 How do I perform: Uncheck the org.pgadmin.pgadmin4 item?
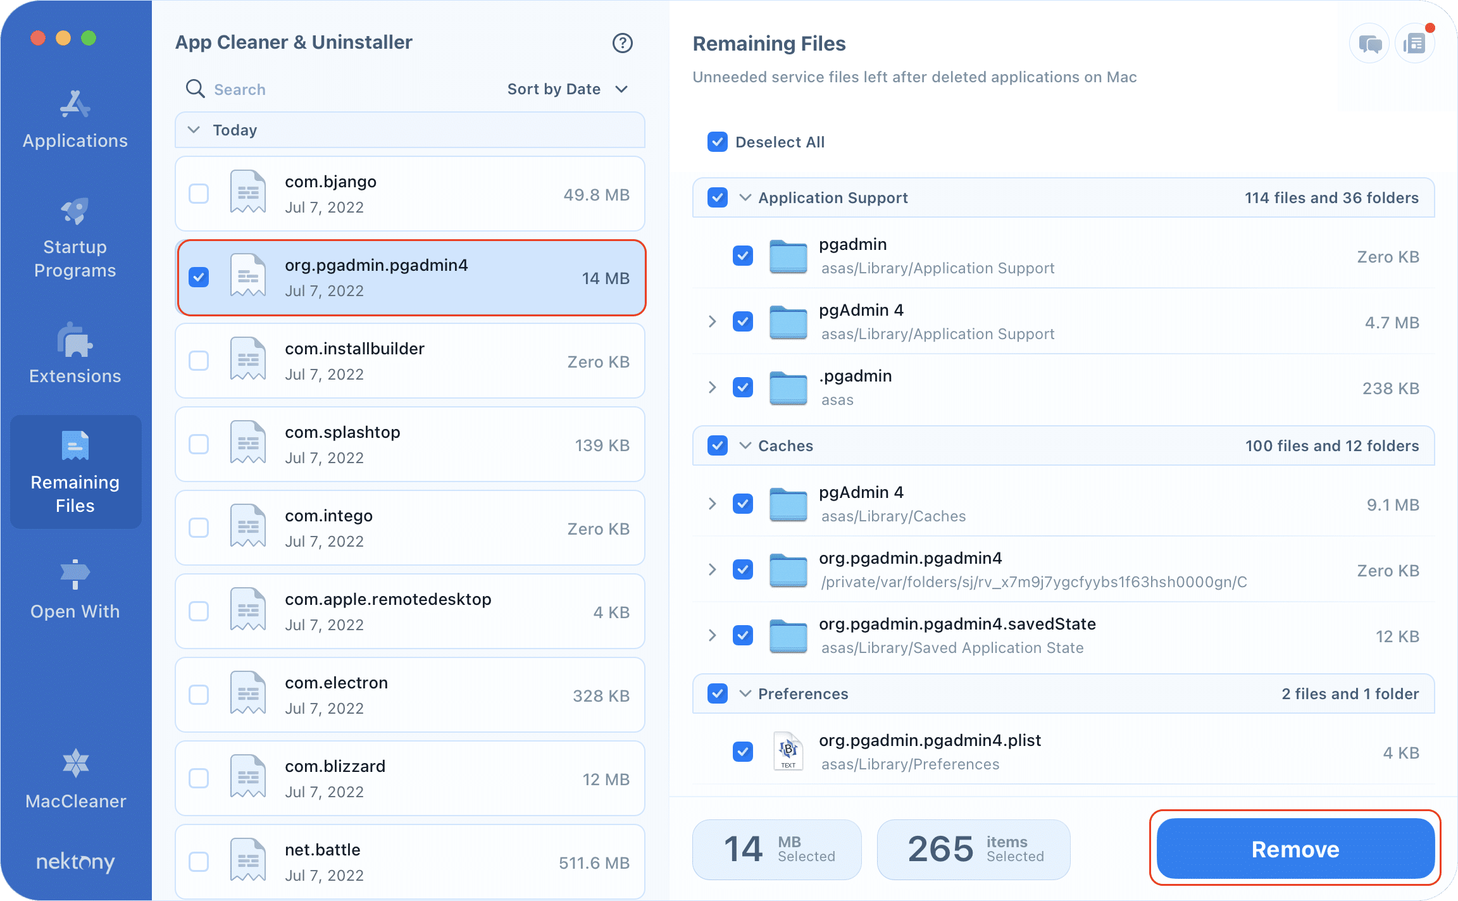(199, 277)
